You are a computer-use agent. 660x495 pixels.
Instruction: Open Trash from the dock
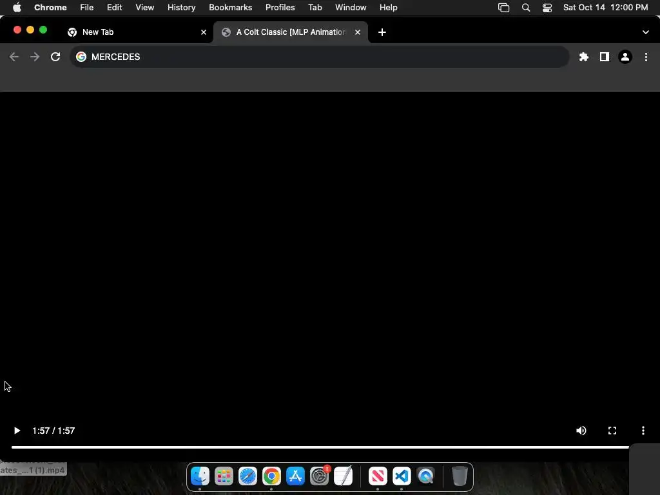pos(460,476)
